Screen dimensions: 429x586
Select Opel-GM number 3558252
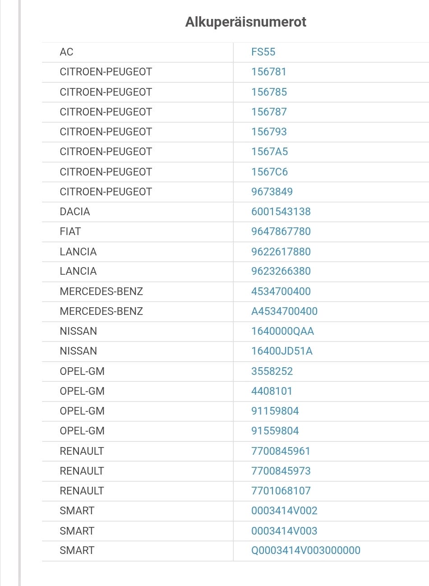272,371
